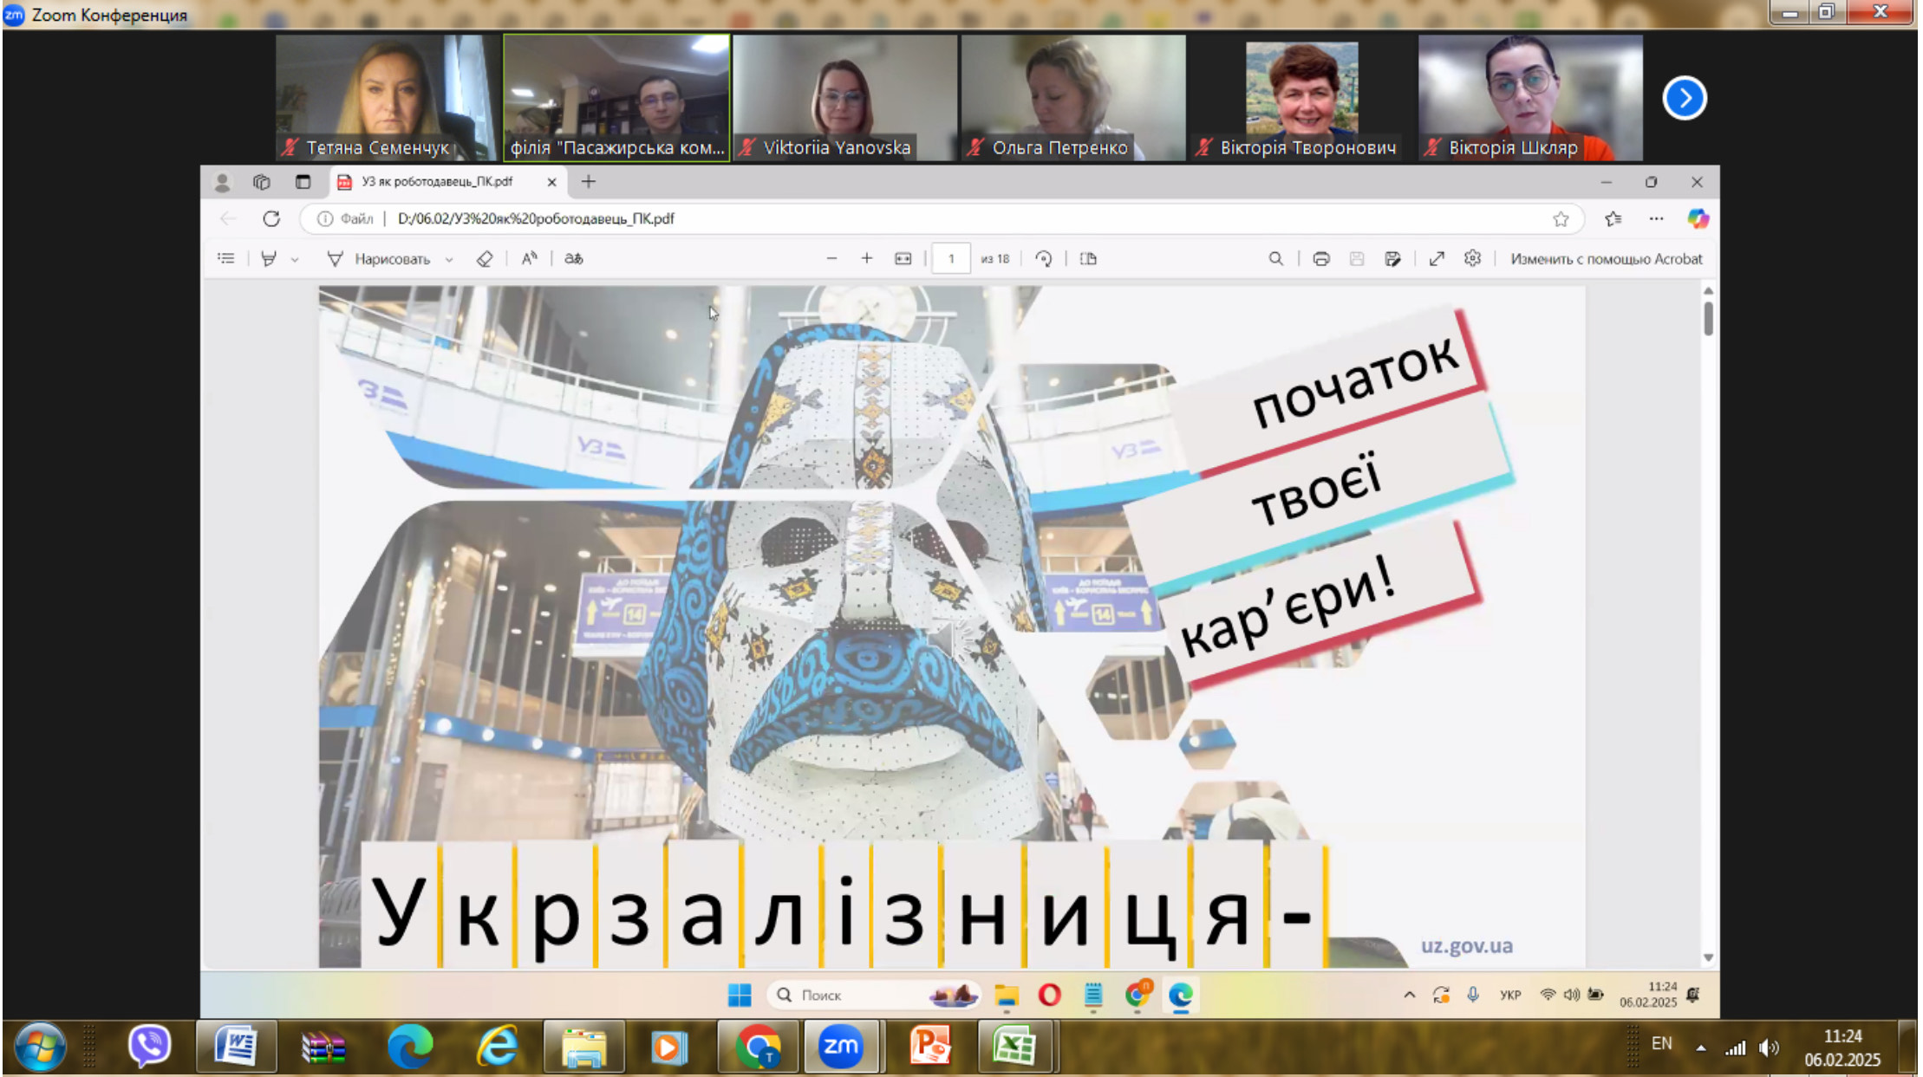This screenshot has height=1077, width=1923.
Task: Enter full screen PDF view
Action: tap(1437, 258)
